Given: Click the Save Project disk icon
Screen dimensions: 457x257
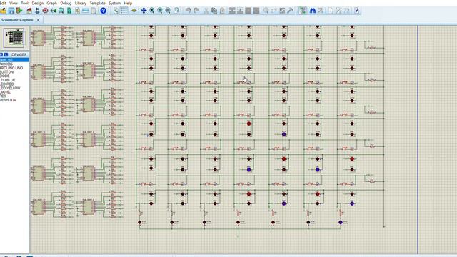Looking at the screenshot, I should [11, 11].
